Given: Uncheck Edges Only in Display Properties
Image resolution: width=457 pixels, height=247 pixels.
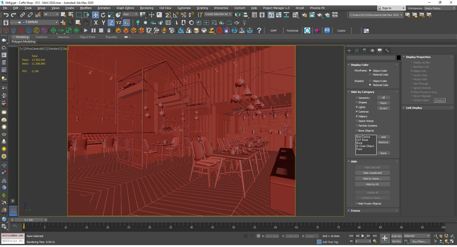Looking at the screenshot, I should 412,71.
